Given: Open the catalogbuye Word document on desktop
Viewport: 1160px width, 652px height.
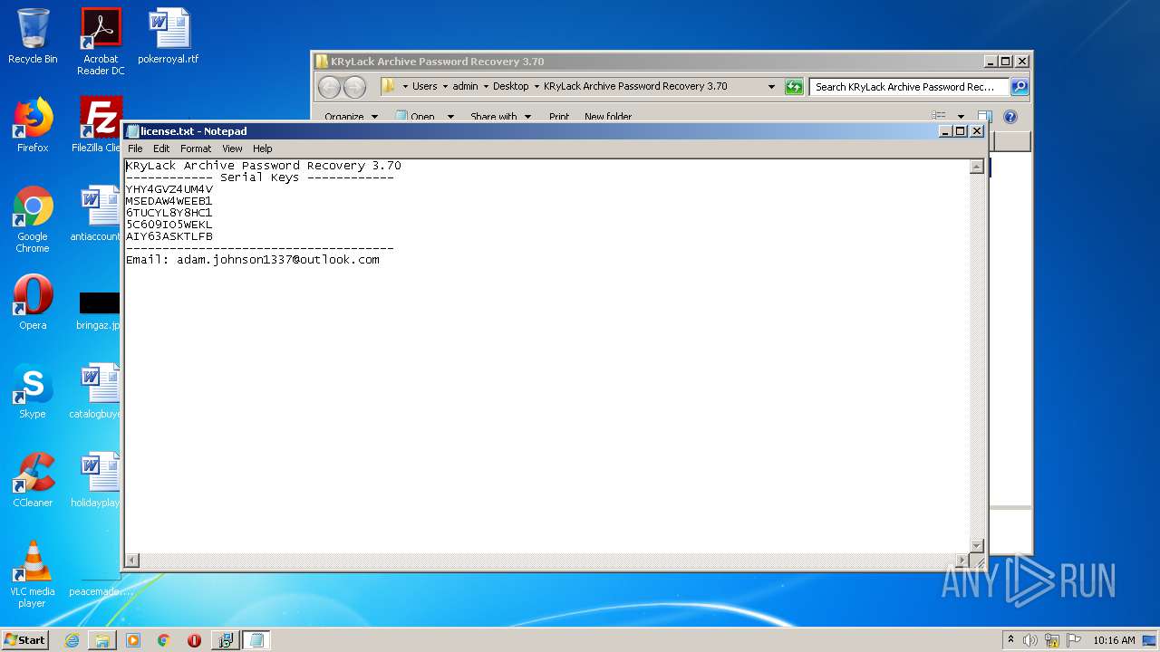Looking at the screenshot, I should coord(97,391).
